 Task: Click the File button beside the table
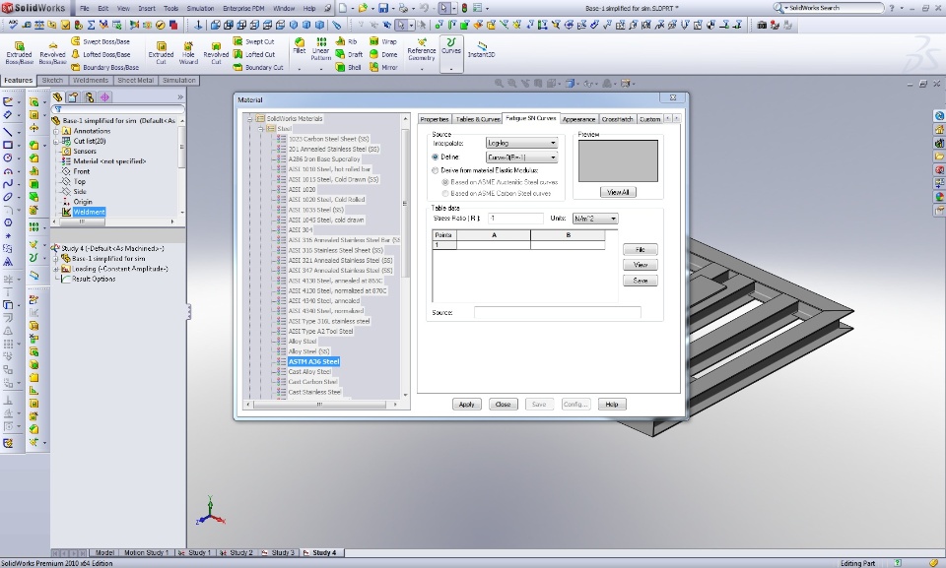641,250
